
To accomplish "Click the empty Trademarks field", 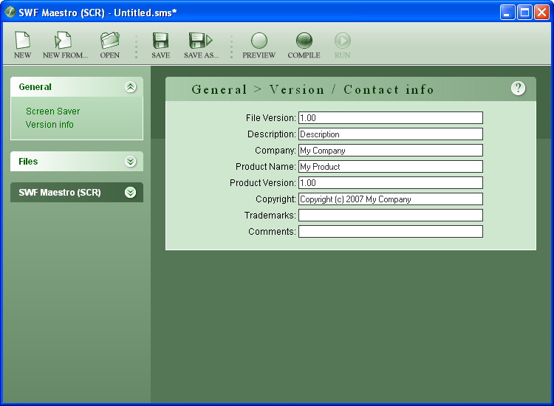I will click(391, 216).
